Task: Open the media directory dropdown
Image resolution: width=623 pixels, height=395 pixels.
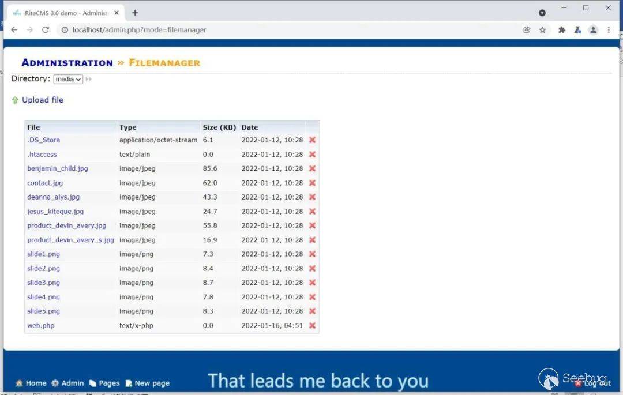Action: tap(68, 80)
